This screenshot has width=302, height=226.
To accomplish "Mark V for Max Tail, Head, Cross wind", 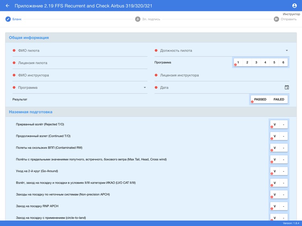I will point(275,160).
